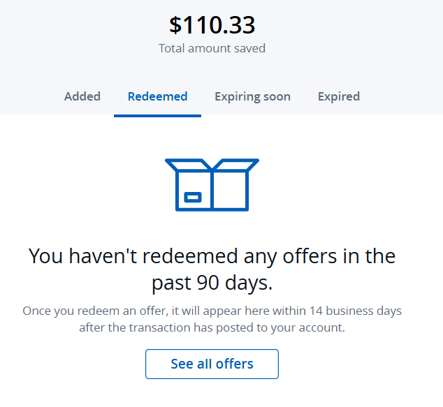The width and height of the screenshot is (443, 407).
Task: Click the Total amount saved label
Action: coord(212,48)
